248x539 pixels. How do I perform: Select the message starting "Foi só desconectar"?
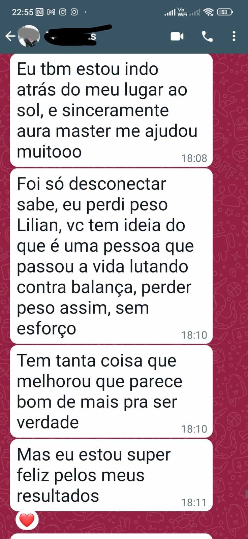pos(112,256)
